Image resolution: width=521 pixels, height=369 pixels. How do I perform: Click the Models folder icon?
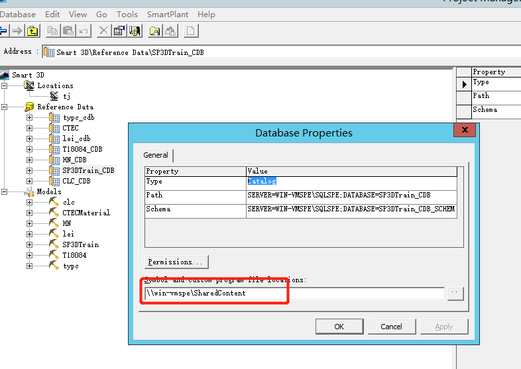tap(30, 191)
